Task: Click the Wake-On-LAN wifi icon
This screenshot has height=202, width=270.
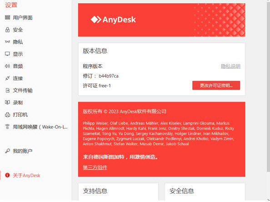Action: pos(7,127)
